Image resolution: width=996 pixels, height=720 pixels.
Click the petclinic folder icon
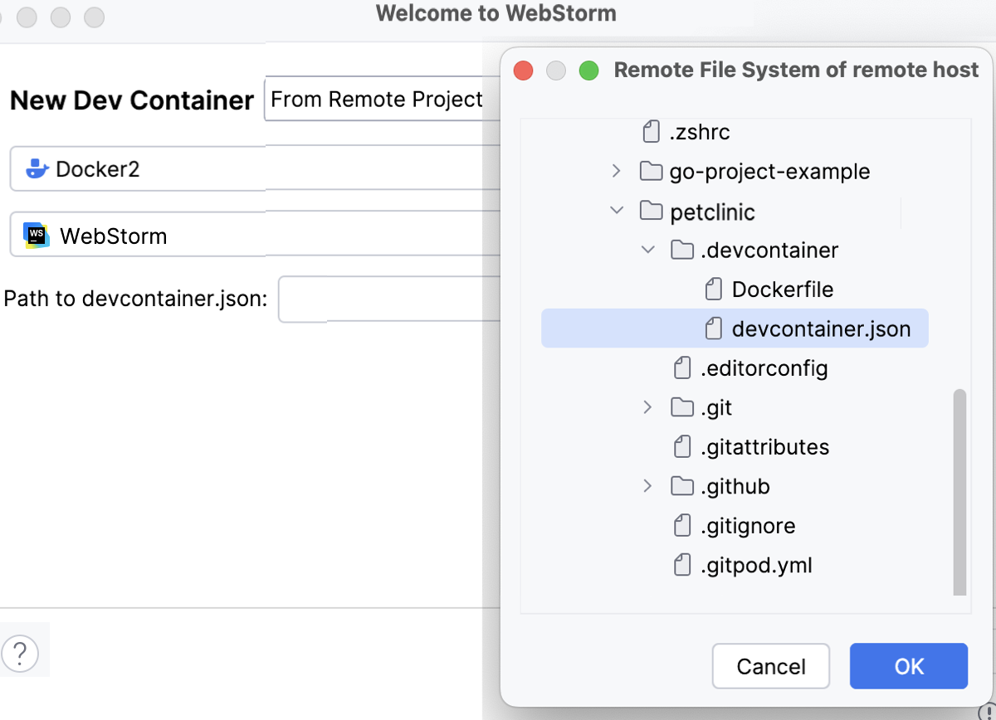pos(651,211)
